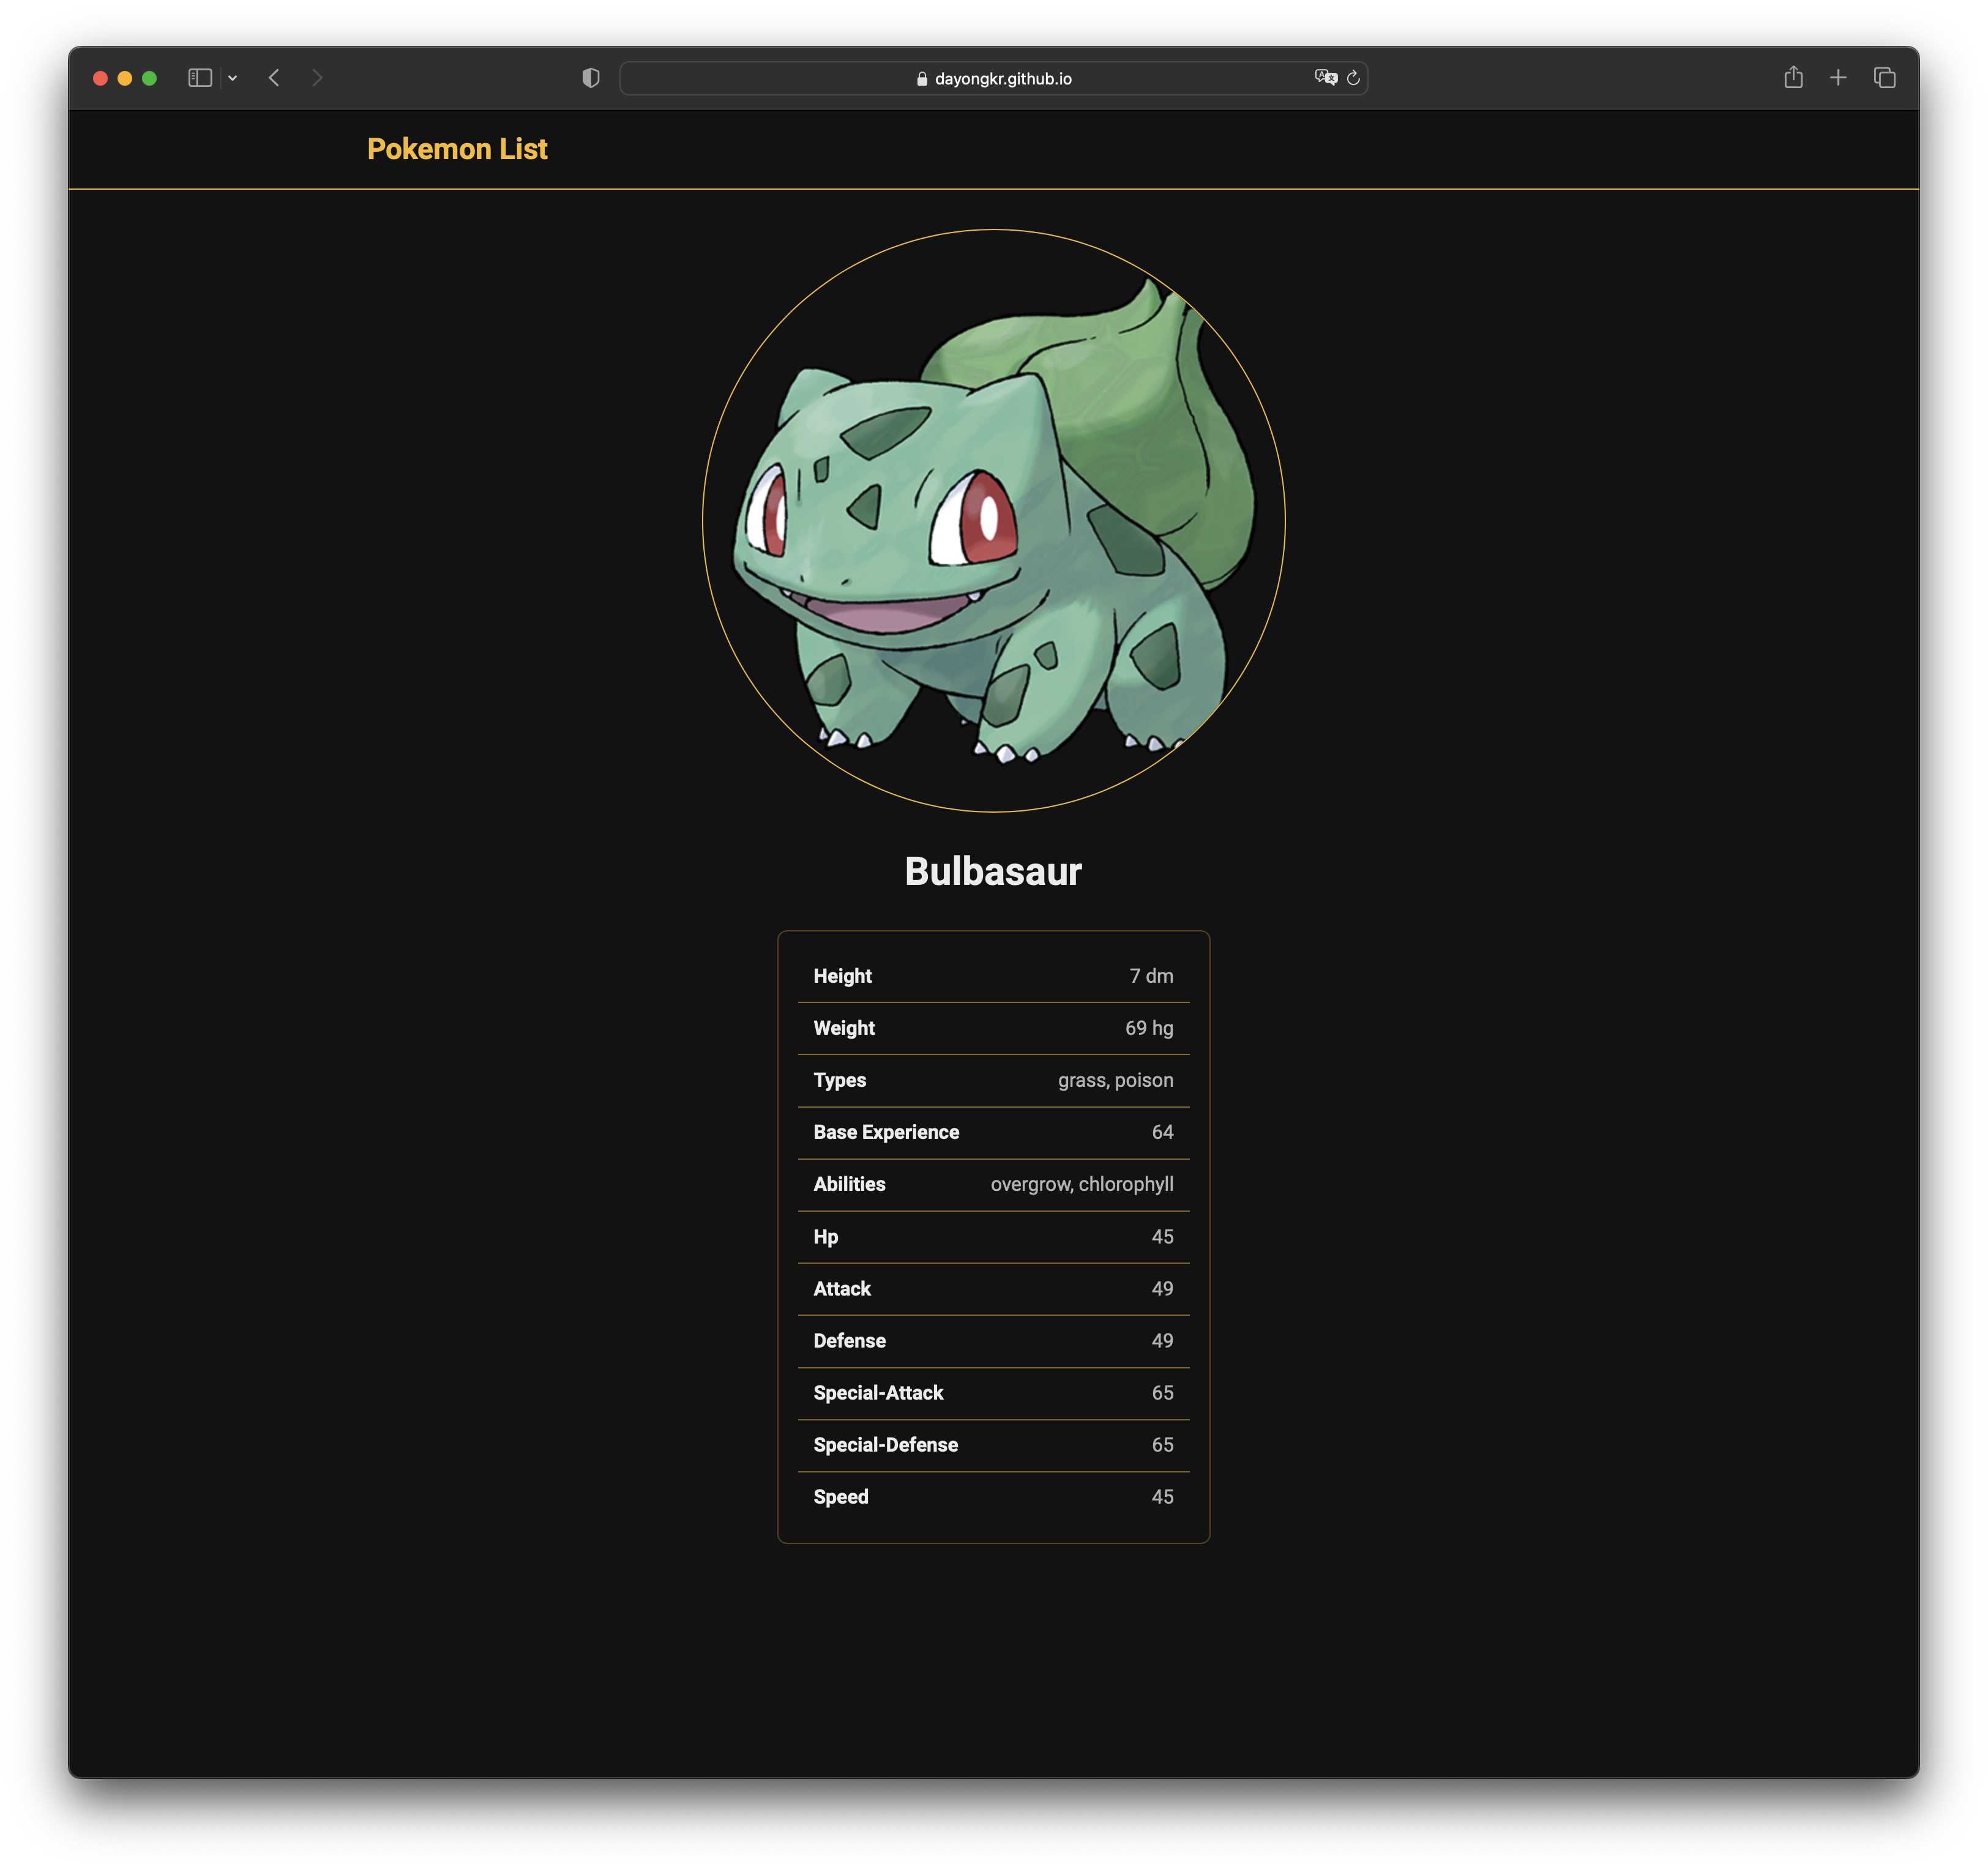Select the Height label
The image size is (1988, 1869).
click(x=842, y=976)
